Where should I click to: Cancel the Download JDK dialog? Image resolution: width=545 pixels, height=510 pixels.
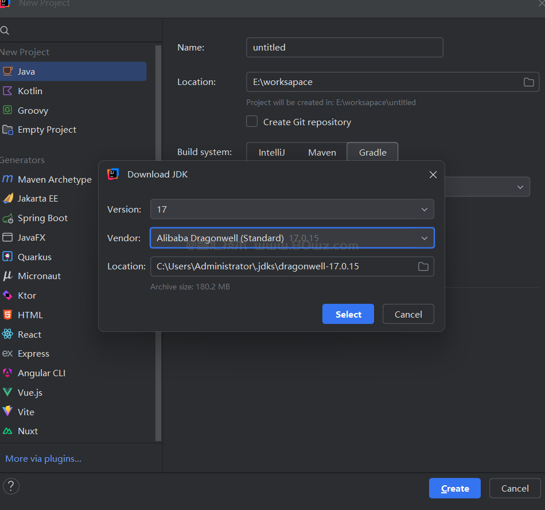(x=408, y=314)
